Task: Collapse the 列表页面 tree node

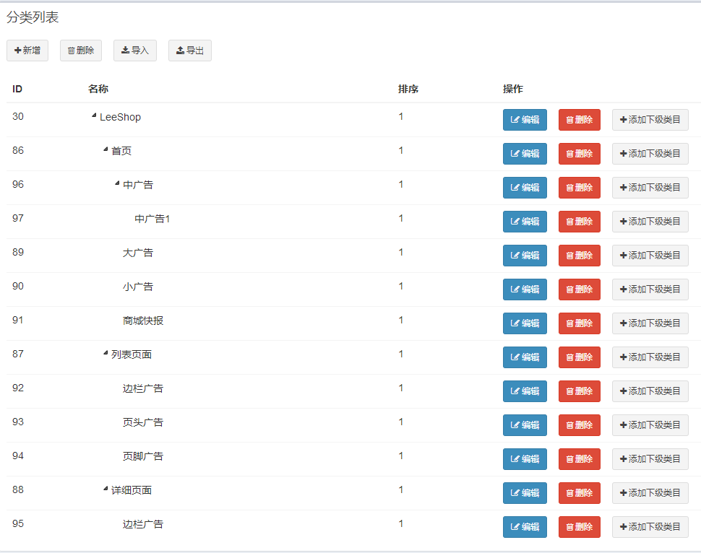Action: click(106, 353)
